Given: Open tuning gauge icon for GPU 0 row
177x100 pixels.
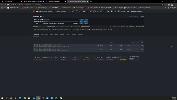Looking at the screenshot, I should pos(142,46).
